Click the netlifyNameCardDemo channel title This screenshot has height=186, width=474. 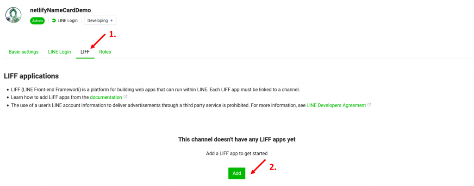coord(61,10)
